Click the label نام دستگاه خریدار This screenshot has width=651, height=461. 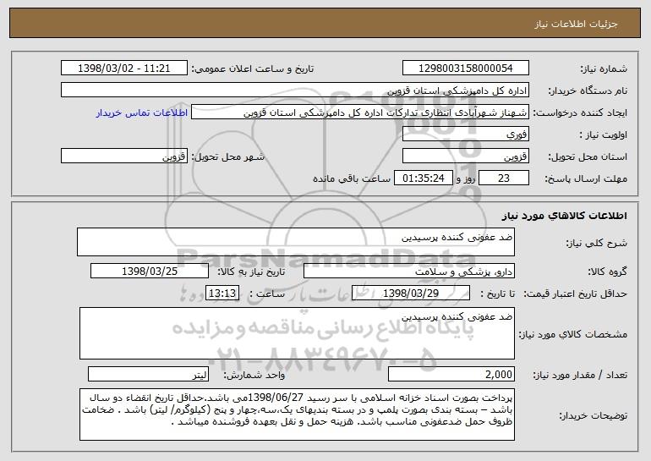click(588, 91)
